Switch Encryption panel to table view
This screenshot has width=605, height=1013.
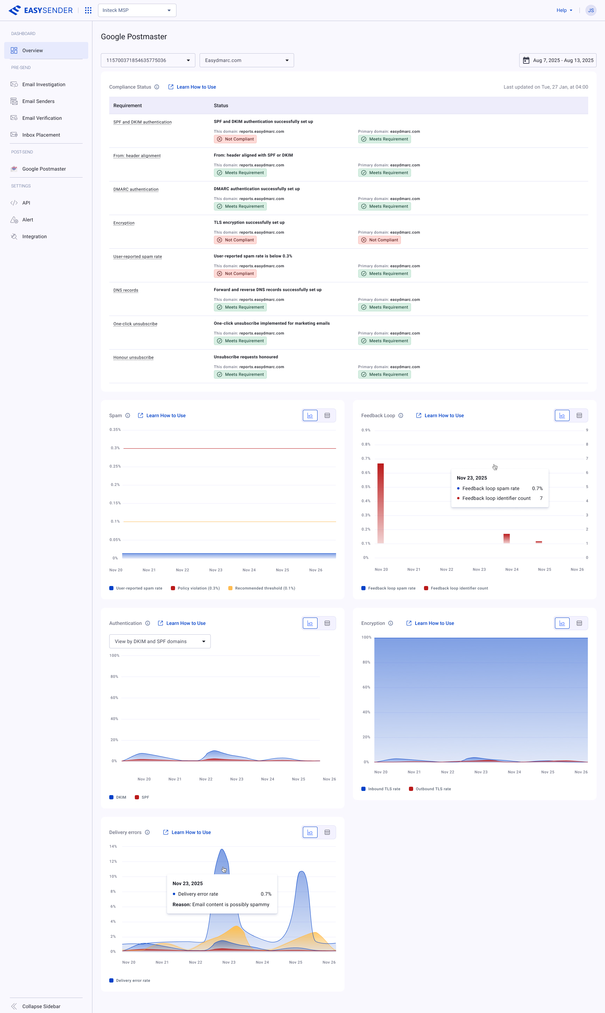pyautogui.click(x=579, y=623)
